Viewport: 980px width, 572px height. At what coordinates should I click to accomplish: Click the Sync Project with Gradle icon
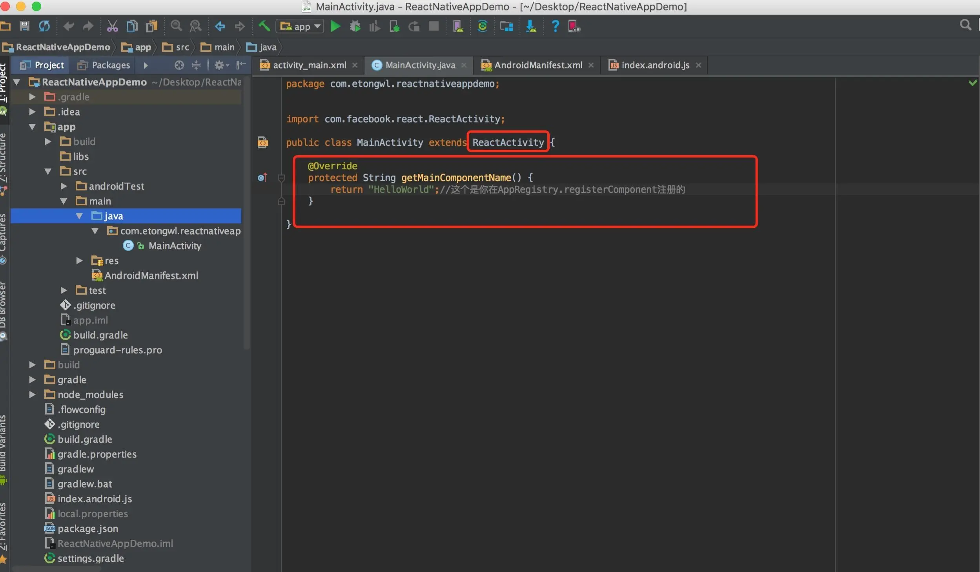pyautogui.click(x=482, y=26)
